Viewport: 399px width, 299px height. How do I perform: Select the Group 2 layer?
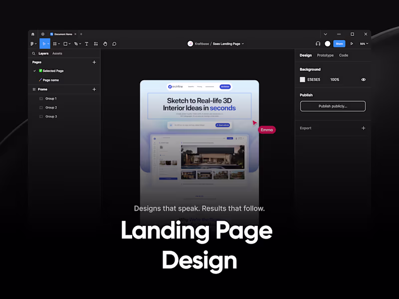51,107
